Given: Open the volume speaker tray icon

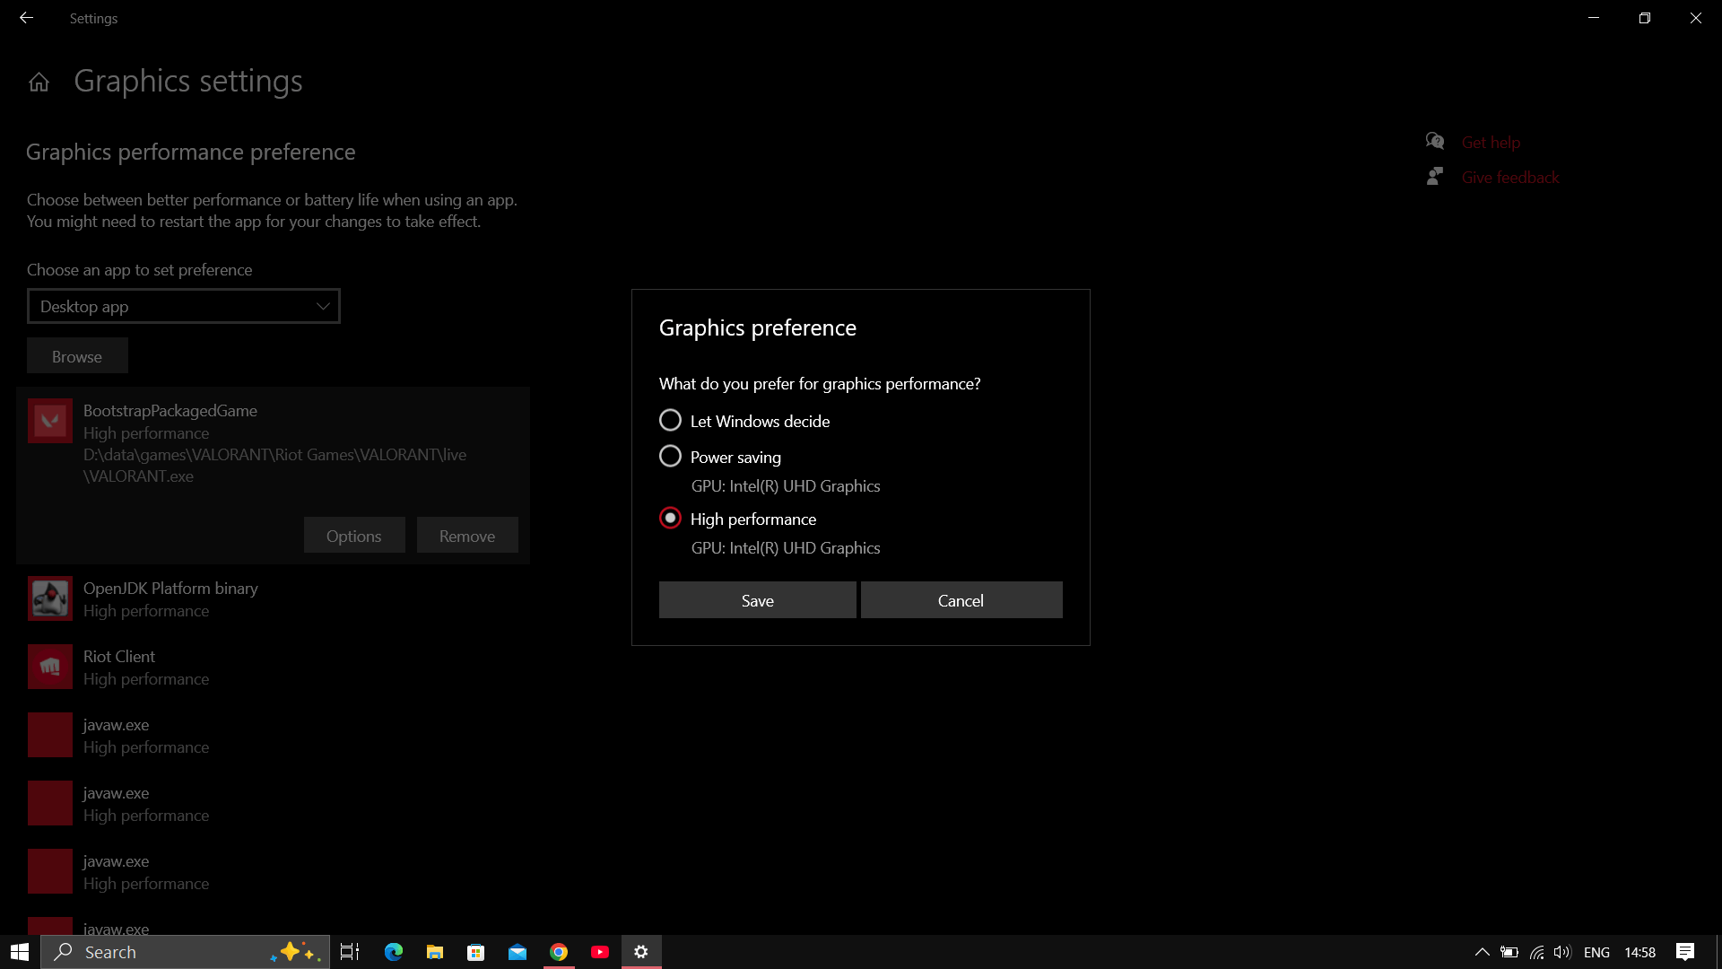Looking at the screenshot, I should (x=1562, y=952).
